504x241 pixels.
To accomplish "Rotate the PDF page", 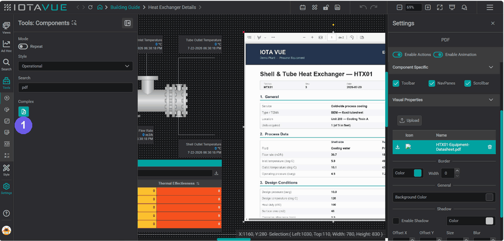I will pos(352,37).
